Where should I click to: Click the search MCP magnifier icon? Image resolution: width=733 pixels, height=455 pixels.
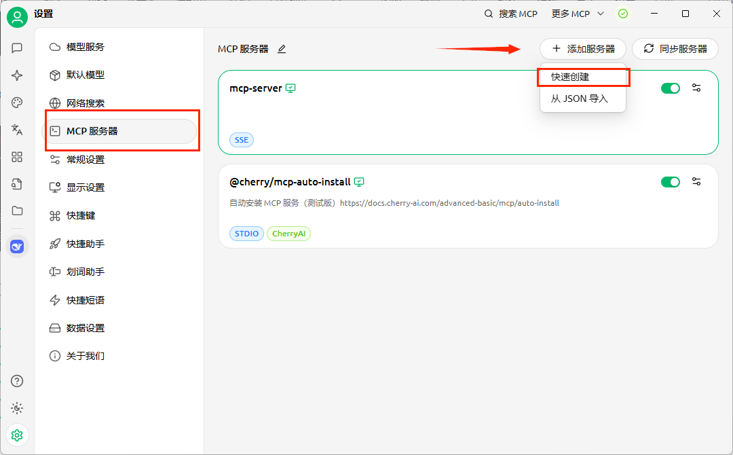[x=488, y=14]
